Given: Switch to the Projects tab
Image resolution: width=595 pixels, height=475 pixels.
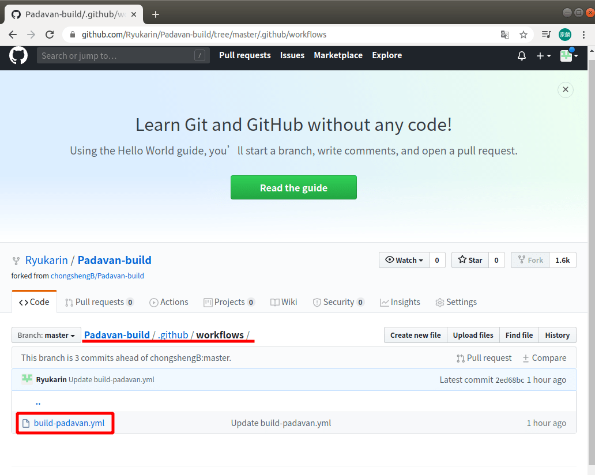Looking at the screenshot, I should coord(229,302).
